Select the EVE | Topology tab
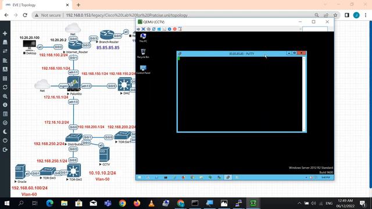 (x=37, y=5)
